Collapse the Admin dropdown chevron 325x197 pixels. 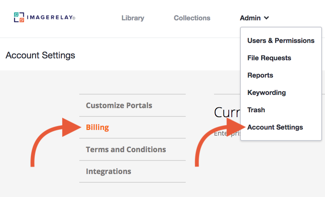coord(266,18)
